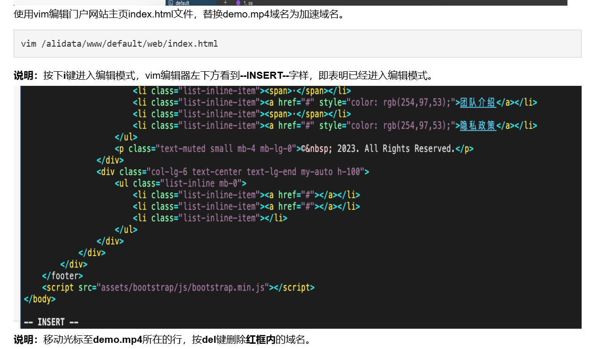This screenshot has width=592, height=349.
Task: Click the bold 'del' key name in the bottom note
Action: [x=208, y=340]
